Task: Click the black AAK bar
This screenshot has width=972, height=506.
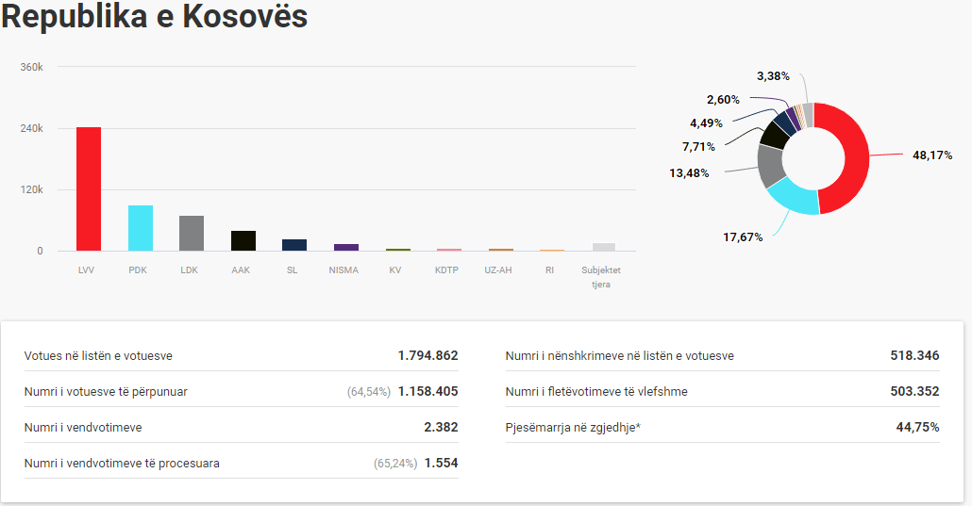Action: tap(243, 240)
